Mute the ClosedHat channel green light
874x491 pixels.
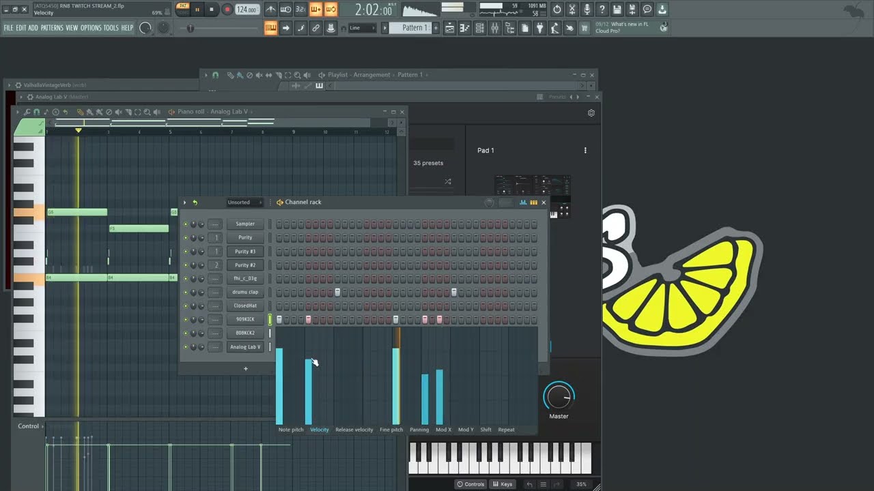[x=185, y=306]
